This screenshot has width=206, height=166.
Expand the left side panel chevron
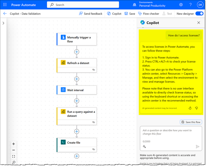click(x=3, y=23)
